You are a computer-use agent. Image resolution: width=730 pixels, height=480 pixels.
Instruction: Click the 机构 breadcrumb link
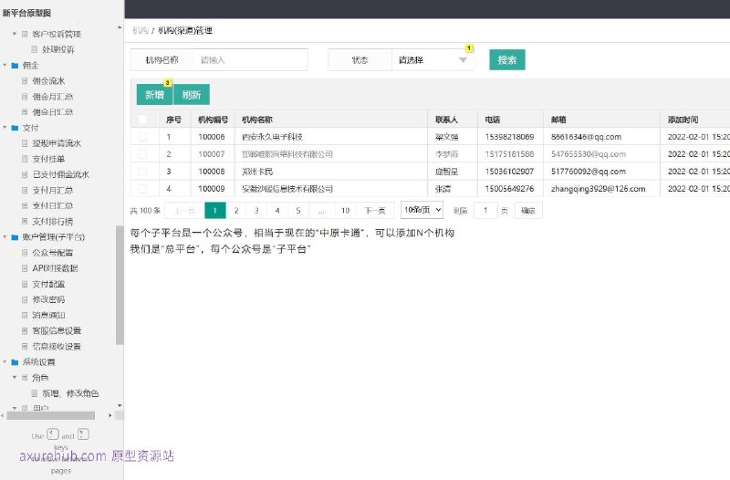[141, 31]
